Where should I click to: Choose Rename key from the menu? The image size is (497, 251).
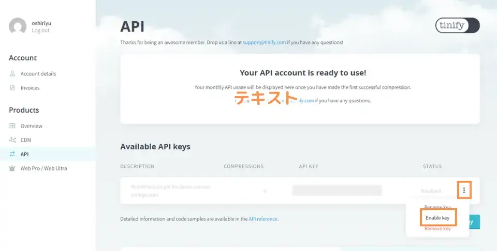[x=437, y=208]
